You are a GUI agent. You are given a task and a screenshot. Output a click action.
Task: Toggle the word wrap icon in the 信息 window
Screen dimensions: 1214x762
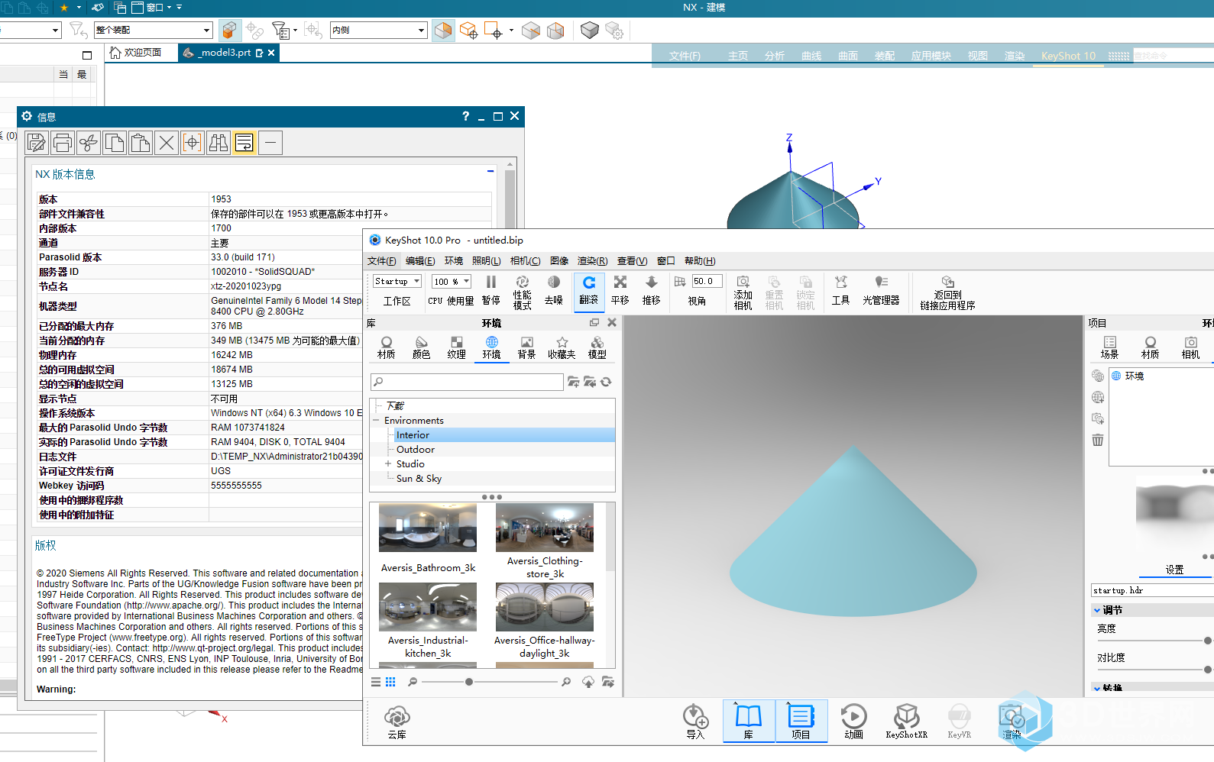[x=244, y=143]
